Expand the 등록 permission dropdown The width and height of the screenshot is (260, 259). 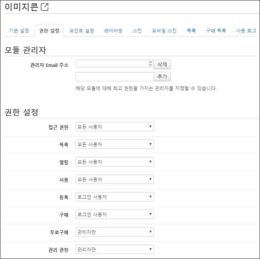click(115, 197)
